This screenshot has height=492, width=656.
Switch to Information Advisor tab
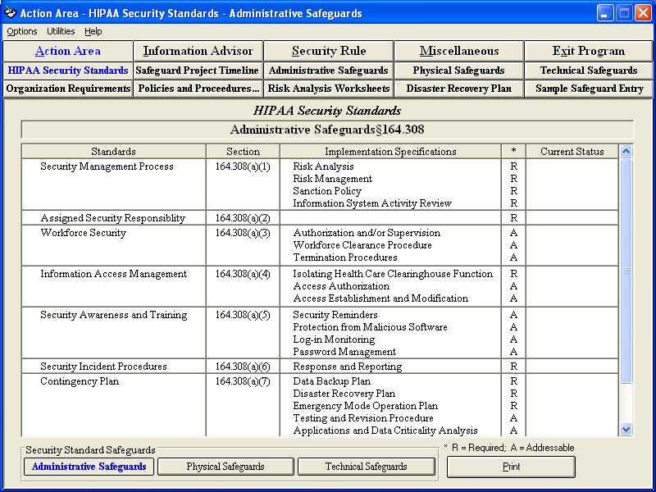[x=198, y=51]
